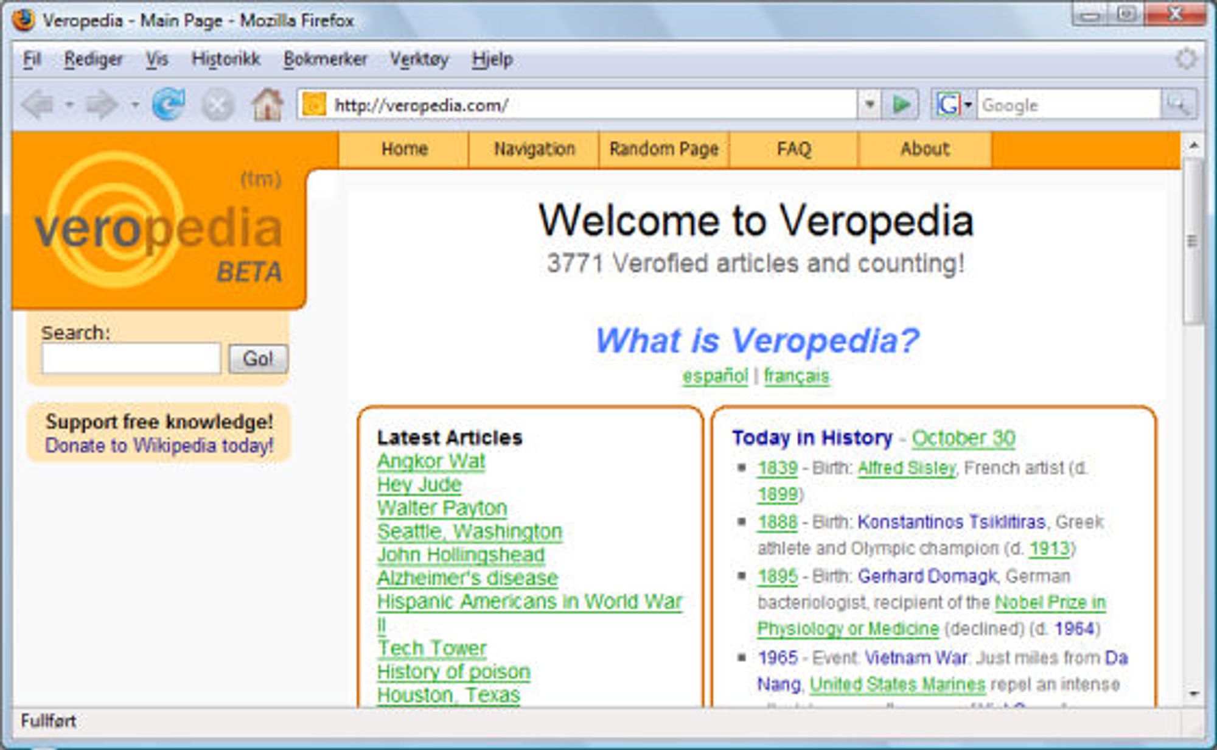Open Alzheimer's disease article
The width and height of the screenshot is (1217, 750).
coord(467,578)
